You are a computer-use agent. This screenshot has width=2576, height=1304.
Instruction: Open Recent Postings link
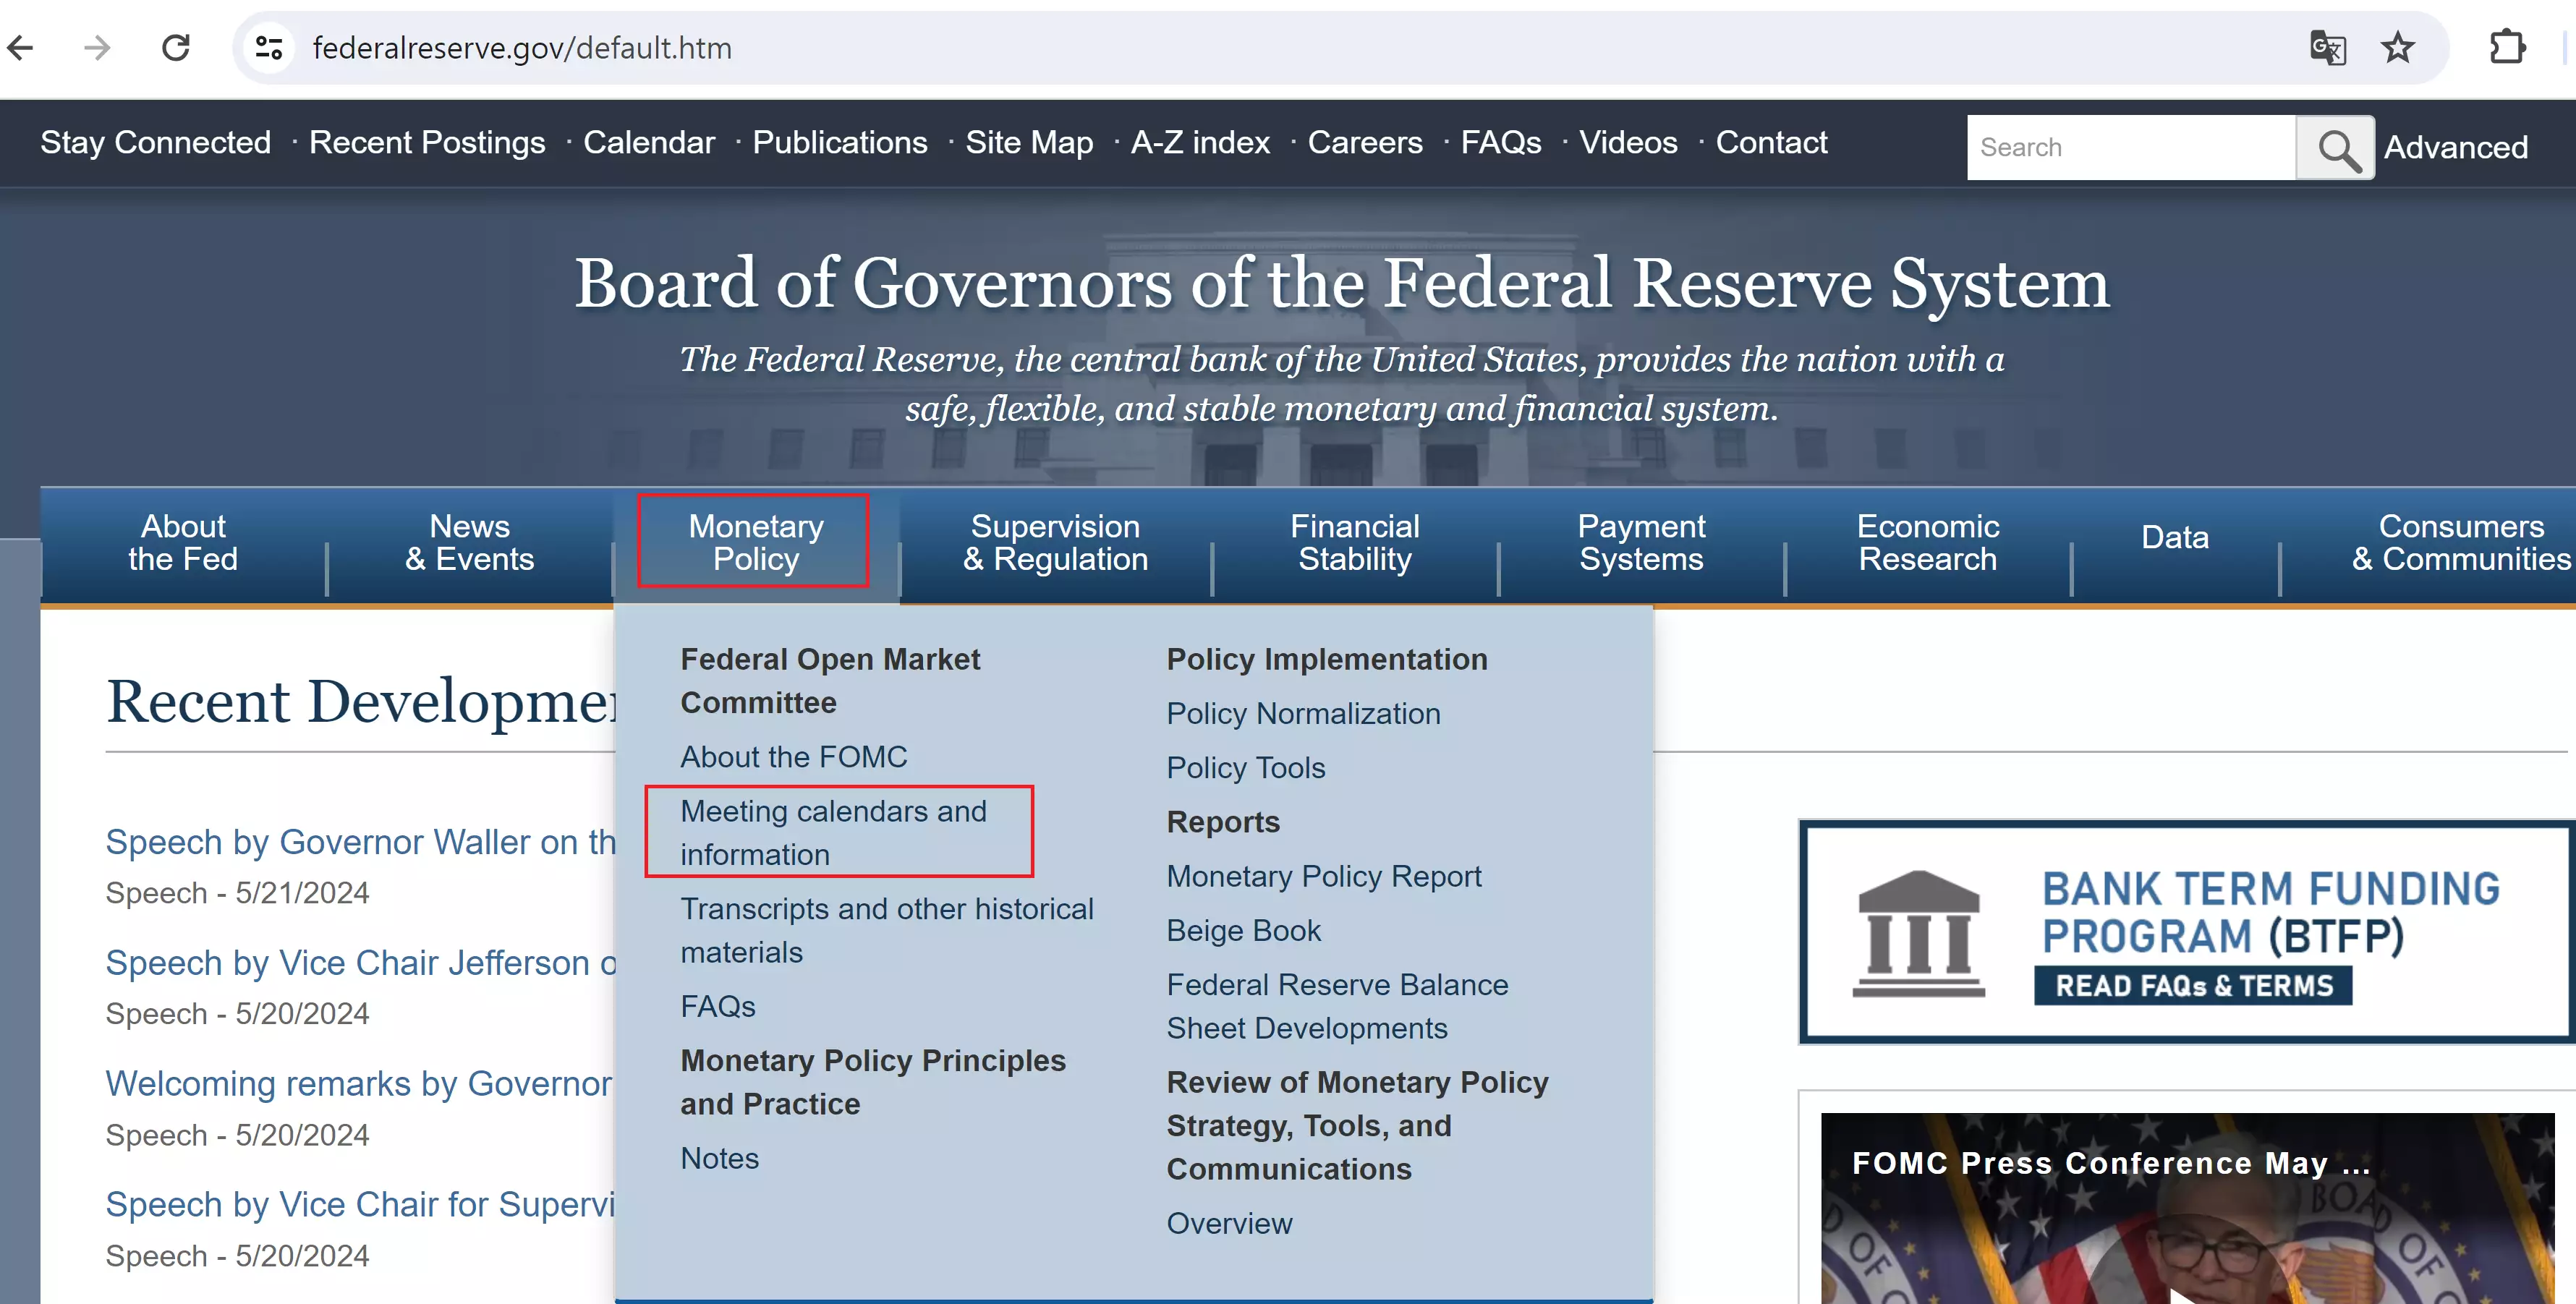pos(427,142)
